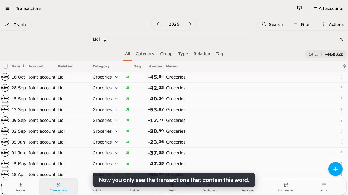This screenshot has height=195, width=348.
Task: Expand Groceries category dropdown for 15 May
Action: pos(116,164)
